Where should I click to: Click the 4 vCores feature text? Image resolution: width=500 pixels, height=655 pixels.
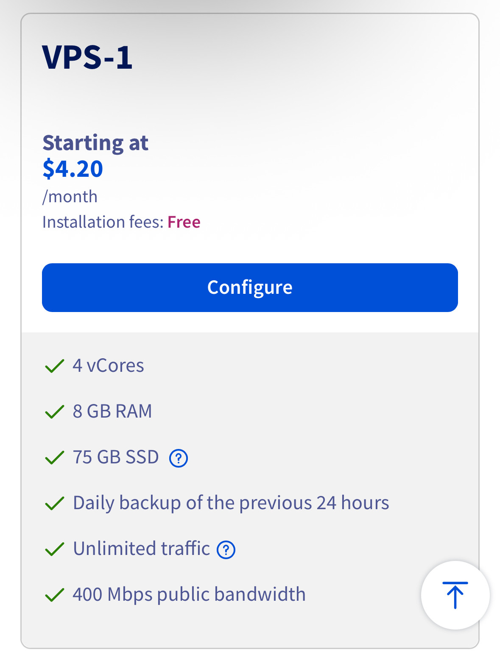click(108, 365)
